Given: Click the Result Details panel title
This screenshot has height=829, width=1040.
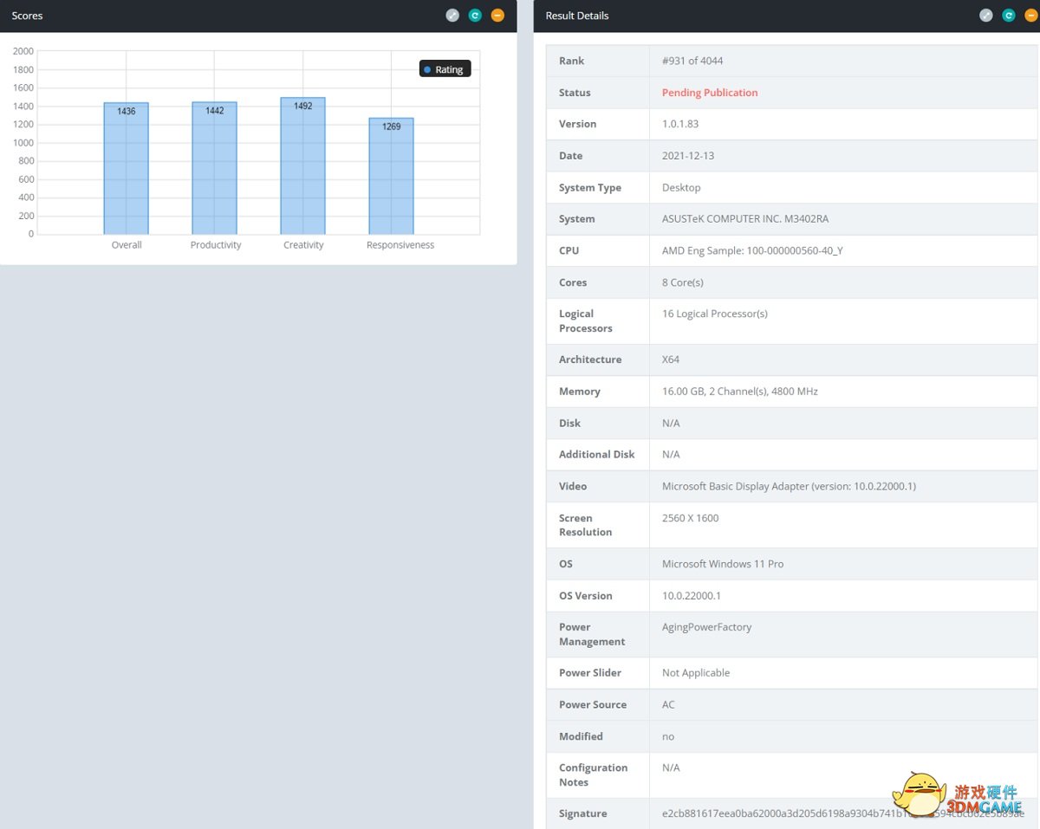Looking at the screenshot, I should coord(577,16).
